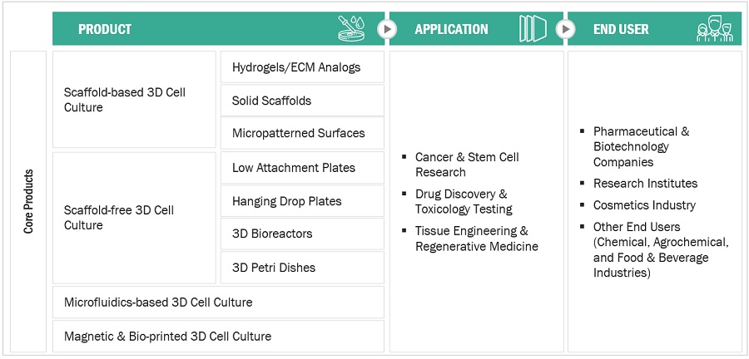
Task: Click the Scaffold-free 3D Cell Culture box
Action: pyautogui.click(x=135, y=218)
